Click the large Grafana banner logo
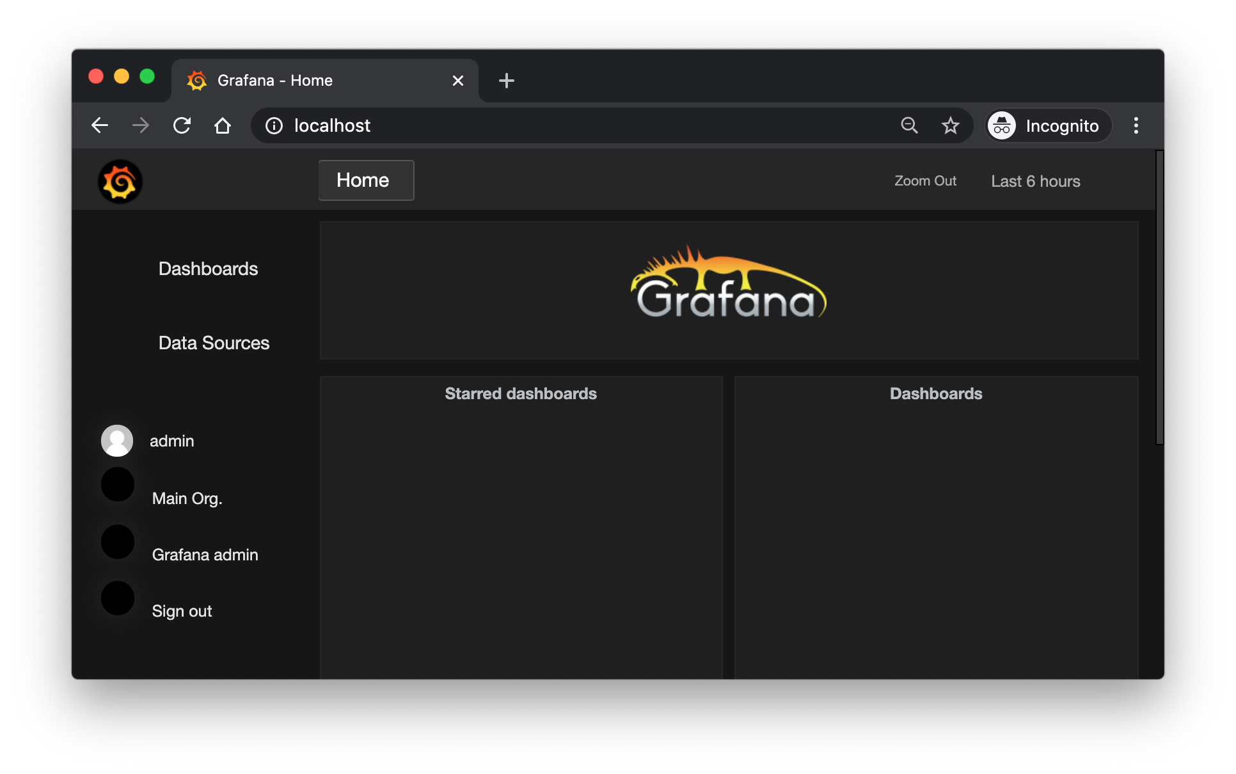 [729, 282]
